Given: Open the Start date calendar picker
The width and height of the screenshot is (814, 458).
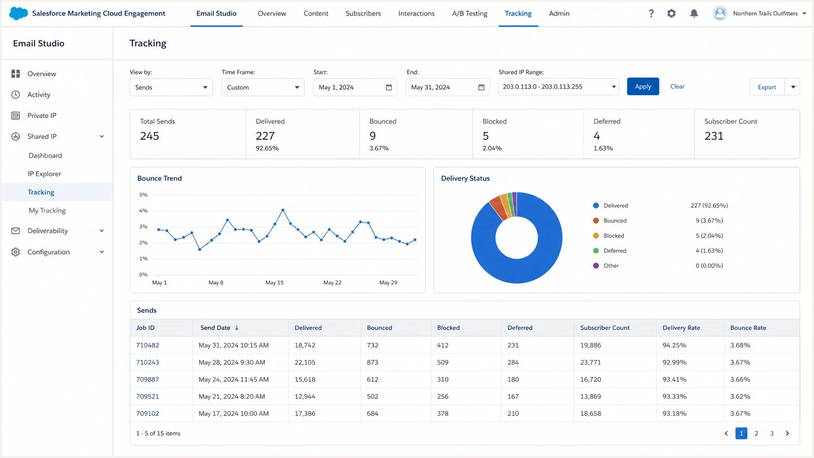Looking at the screenshot, I should (x=388, y=87).
